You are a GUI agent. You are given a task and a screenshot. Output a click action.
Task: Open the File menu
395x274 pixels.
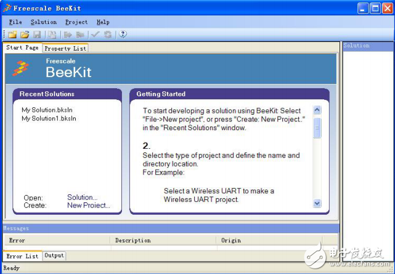tap(15, 22)
